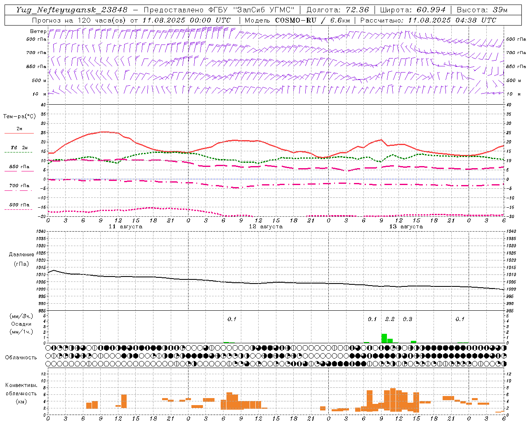Click the 'Td 2м' dew point legend entry
This screenshot has height=422, width=528.
click(x=19, y=148)
